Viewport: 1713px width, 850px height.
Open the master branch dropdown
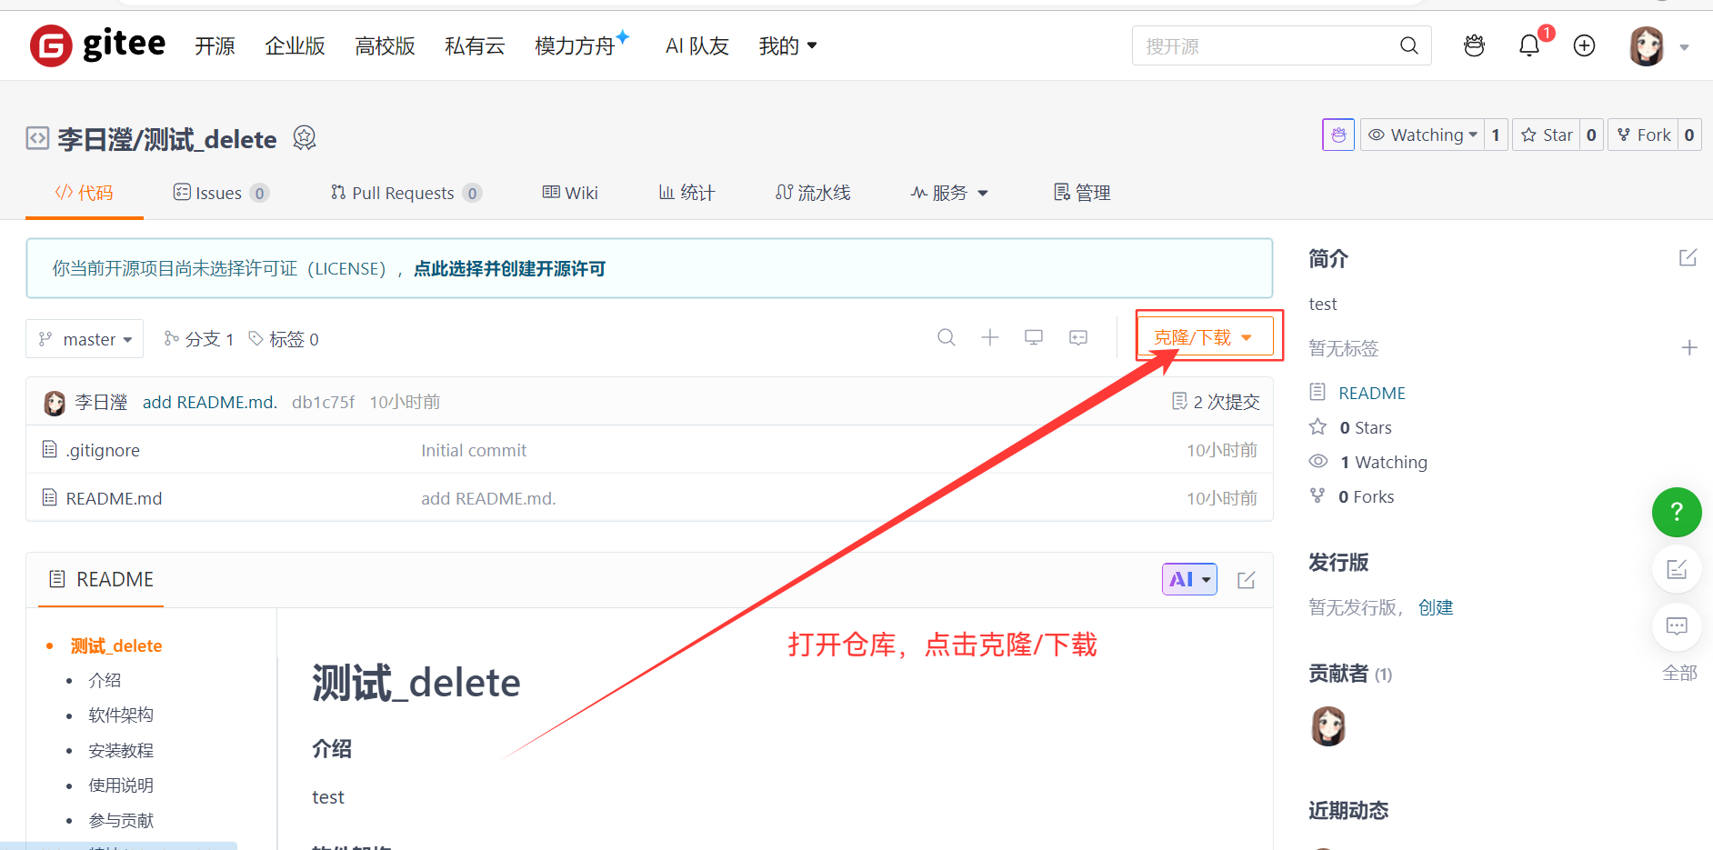click(x=85, y=339)
